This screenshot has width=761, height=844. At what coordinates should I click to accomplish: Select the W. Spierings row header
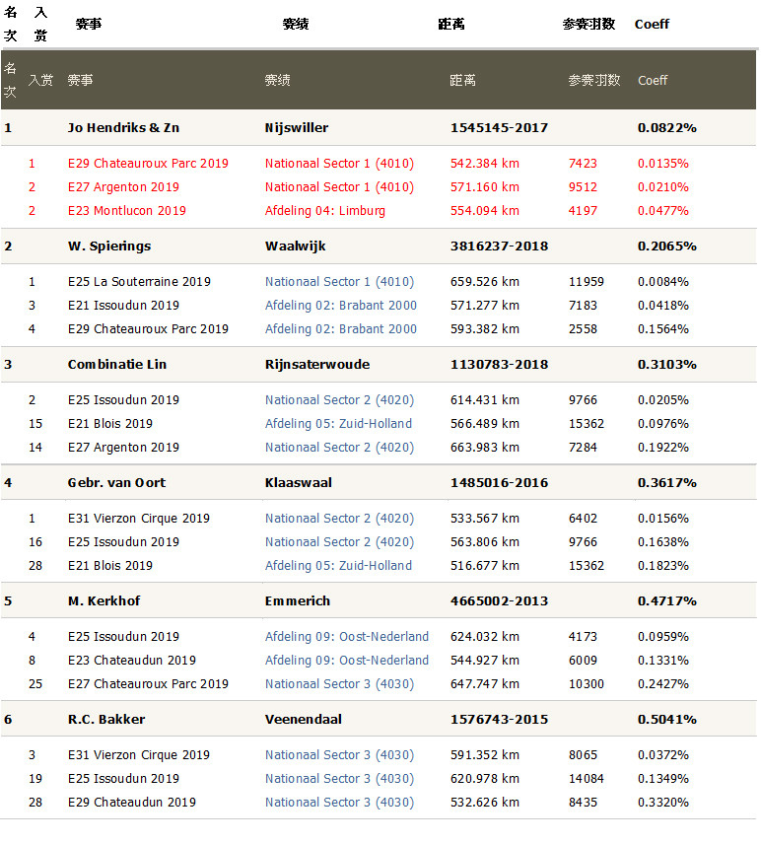[108, 246]
